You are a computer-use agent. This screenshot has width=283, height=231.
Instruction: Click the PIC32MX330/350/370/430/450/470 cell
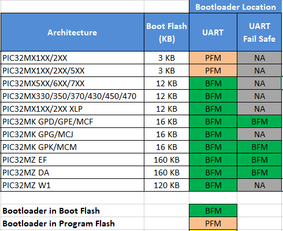tap(72, 96)
